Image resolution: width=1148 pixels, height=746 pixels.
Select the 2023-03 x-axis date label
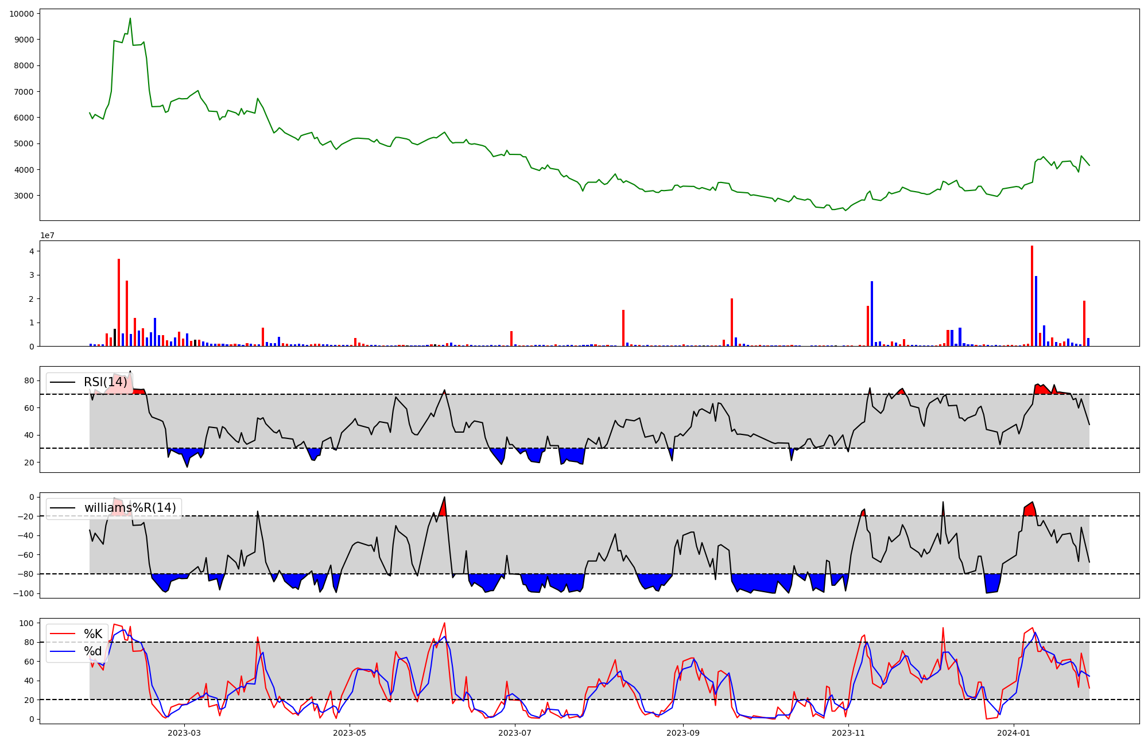click(185, 733)
